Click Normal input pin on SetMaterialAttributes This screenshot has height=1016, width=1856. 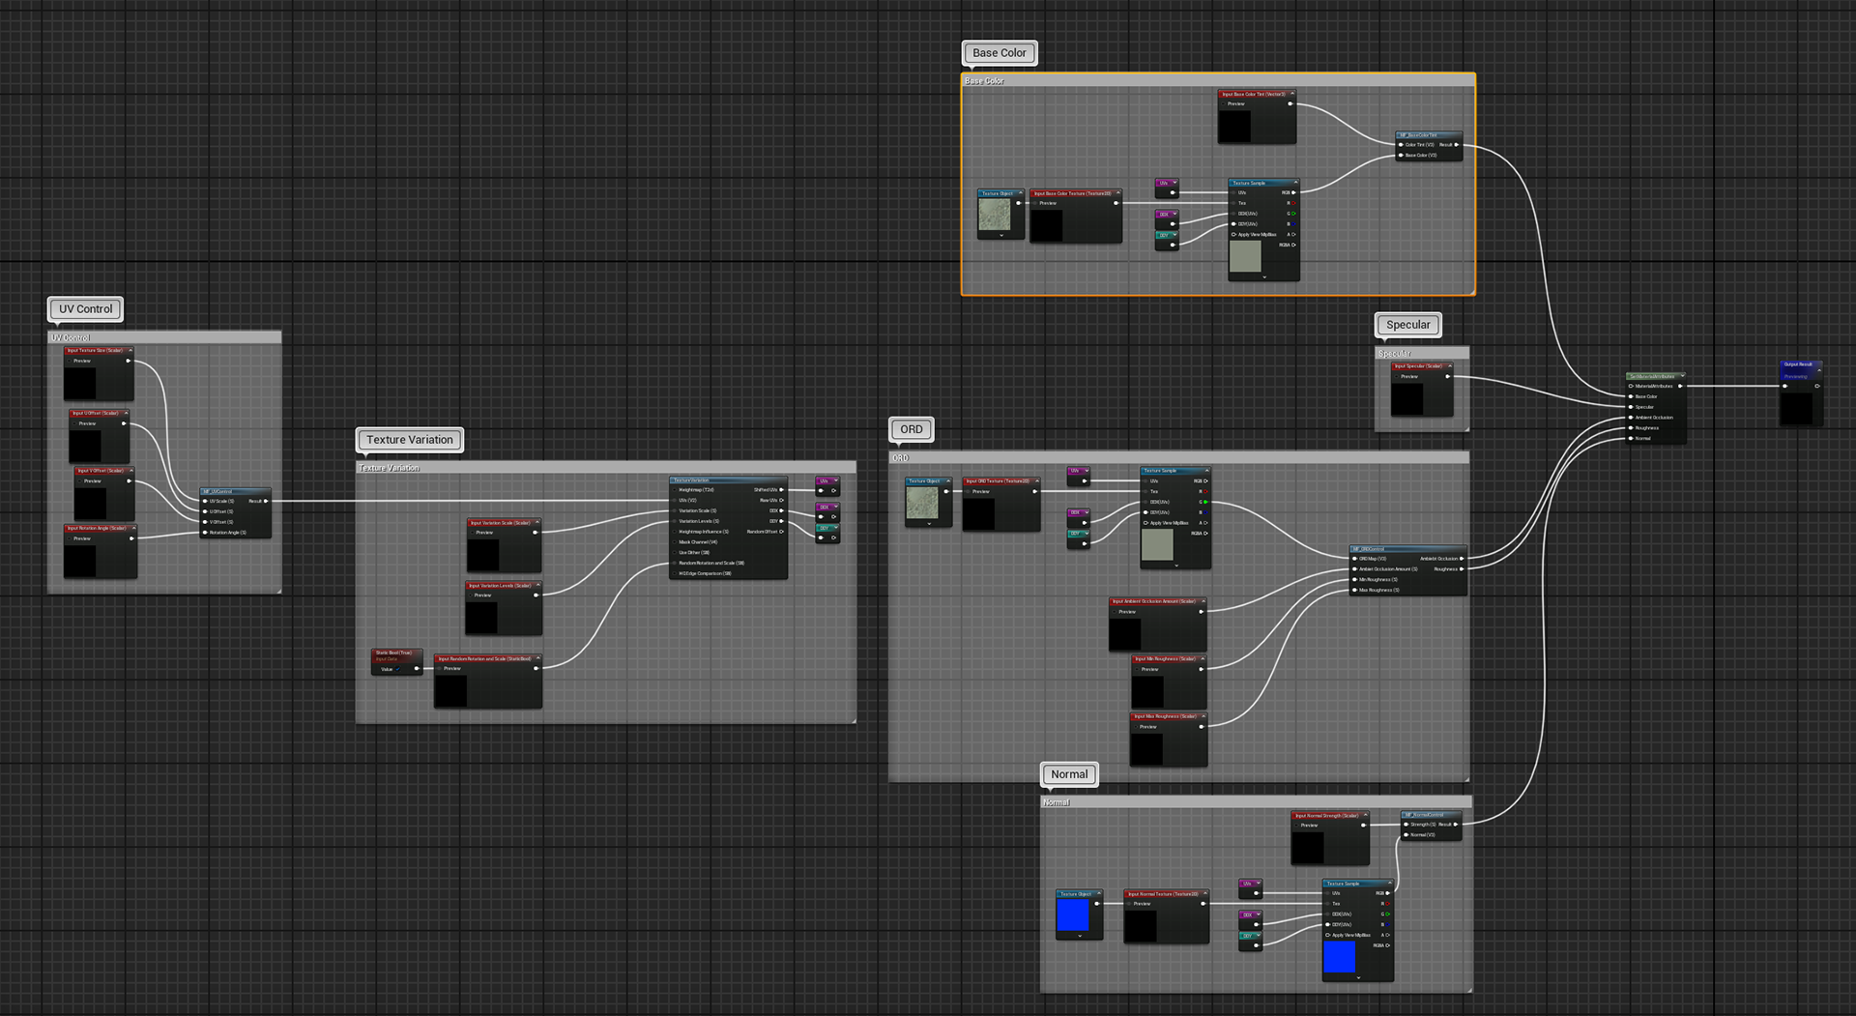1631,439
